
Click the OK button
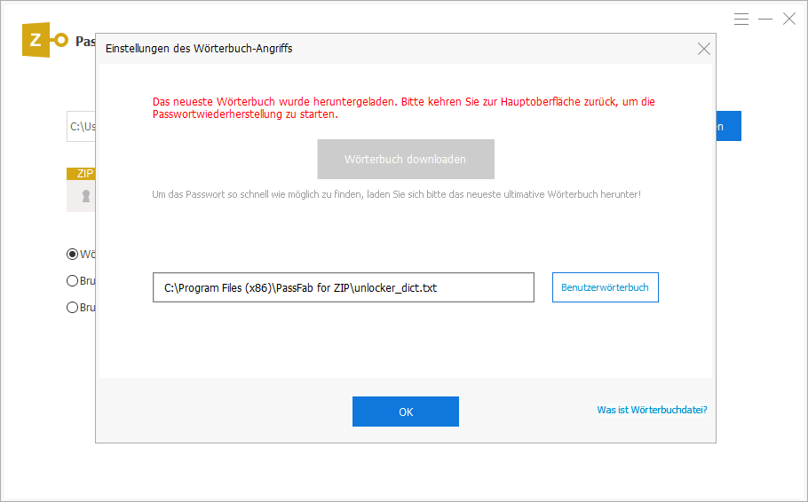406,412
